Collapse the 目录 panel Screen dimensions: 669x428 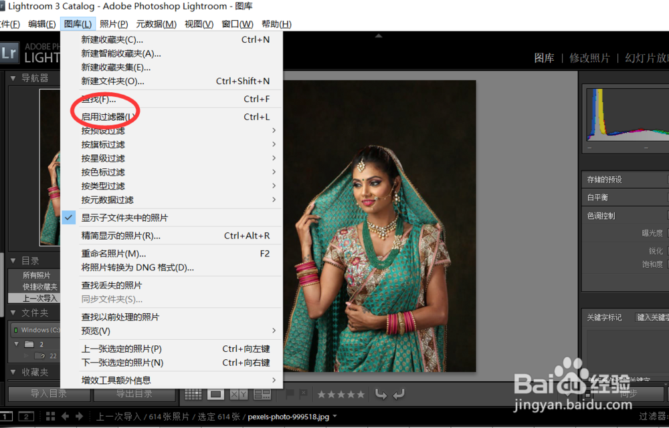[13, 260]
